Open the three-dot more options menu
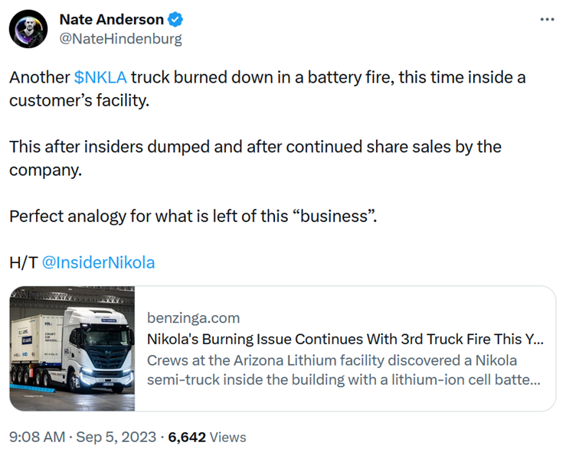 coord(547,19)
